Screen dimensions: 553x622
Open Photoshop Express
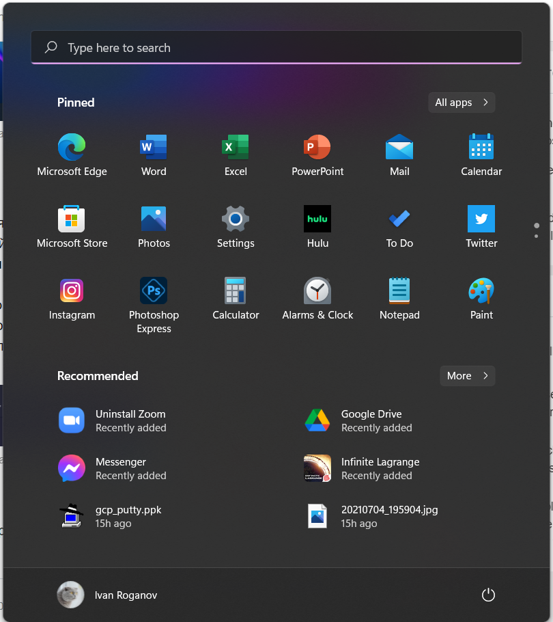pos(154,306)
